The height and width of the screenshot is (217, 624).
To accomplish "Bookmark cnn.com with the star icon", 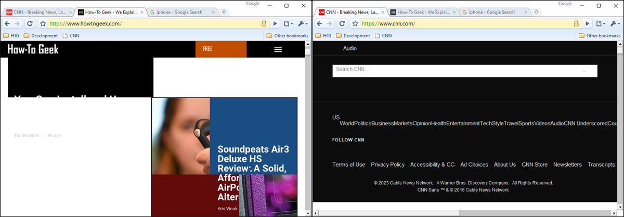I will tap(355, 23).
